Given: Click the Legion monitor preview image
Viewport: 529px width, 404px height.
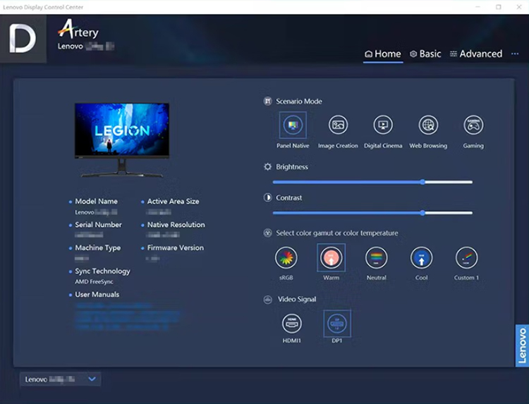Looking at the screenshot, I should 122,140.
